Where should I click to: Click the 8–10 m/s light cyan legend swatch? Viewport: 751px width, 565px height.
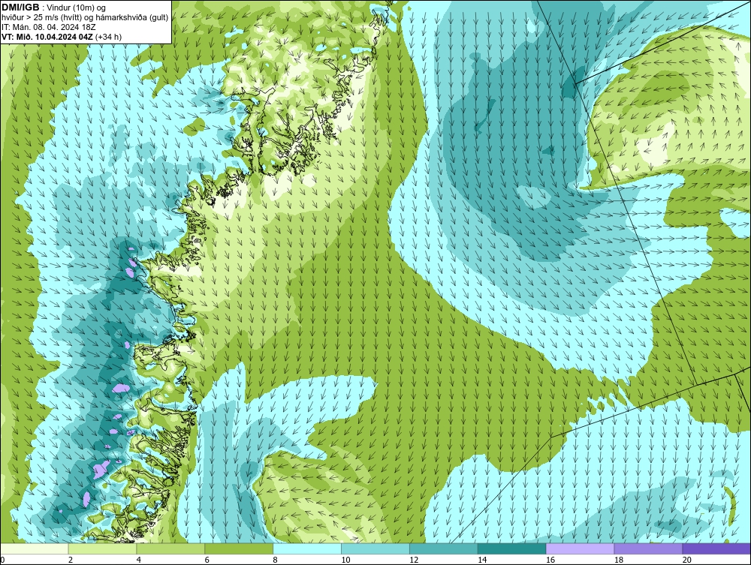click(307, 548)
